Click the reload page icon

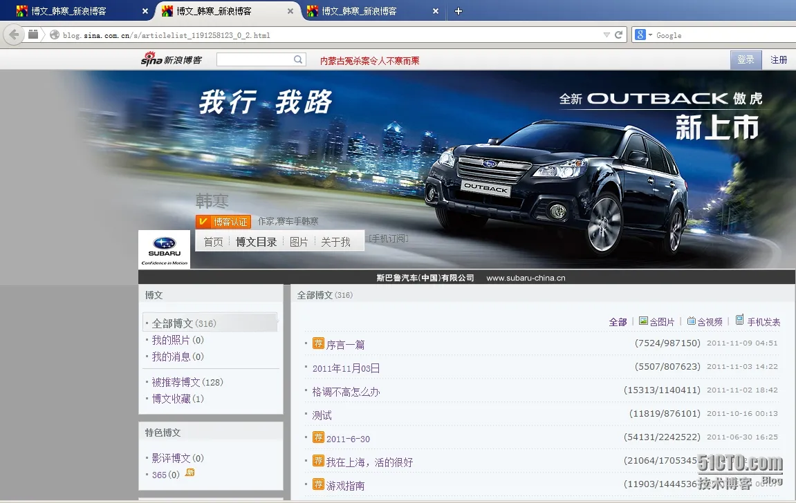pos(618,35)
